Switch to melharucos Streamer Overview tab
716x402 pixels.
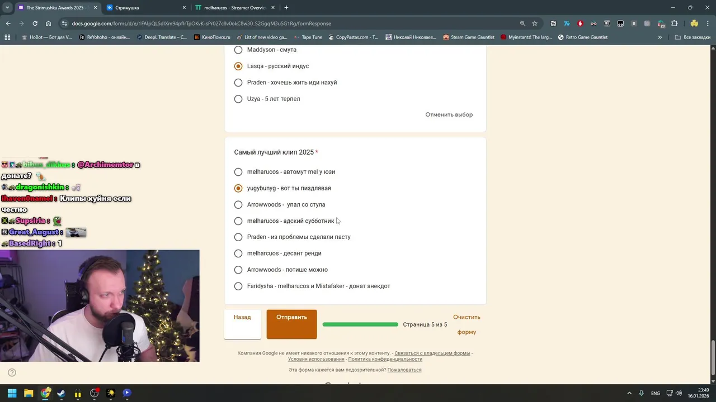click(x=235, y=8)
